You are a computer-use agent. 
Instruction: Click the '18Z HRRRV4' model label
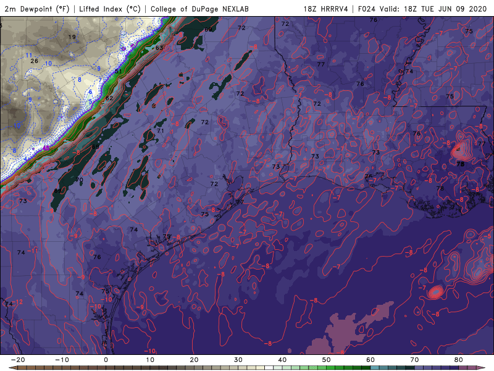pos(326,9)
